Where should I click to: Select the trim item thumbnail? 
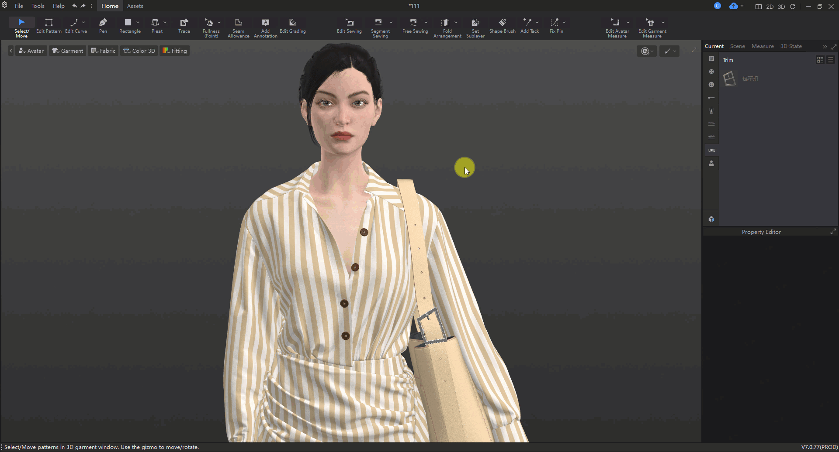point(729,79)
